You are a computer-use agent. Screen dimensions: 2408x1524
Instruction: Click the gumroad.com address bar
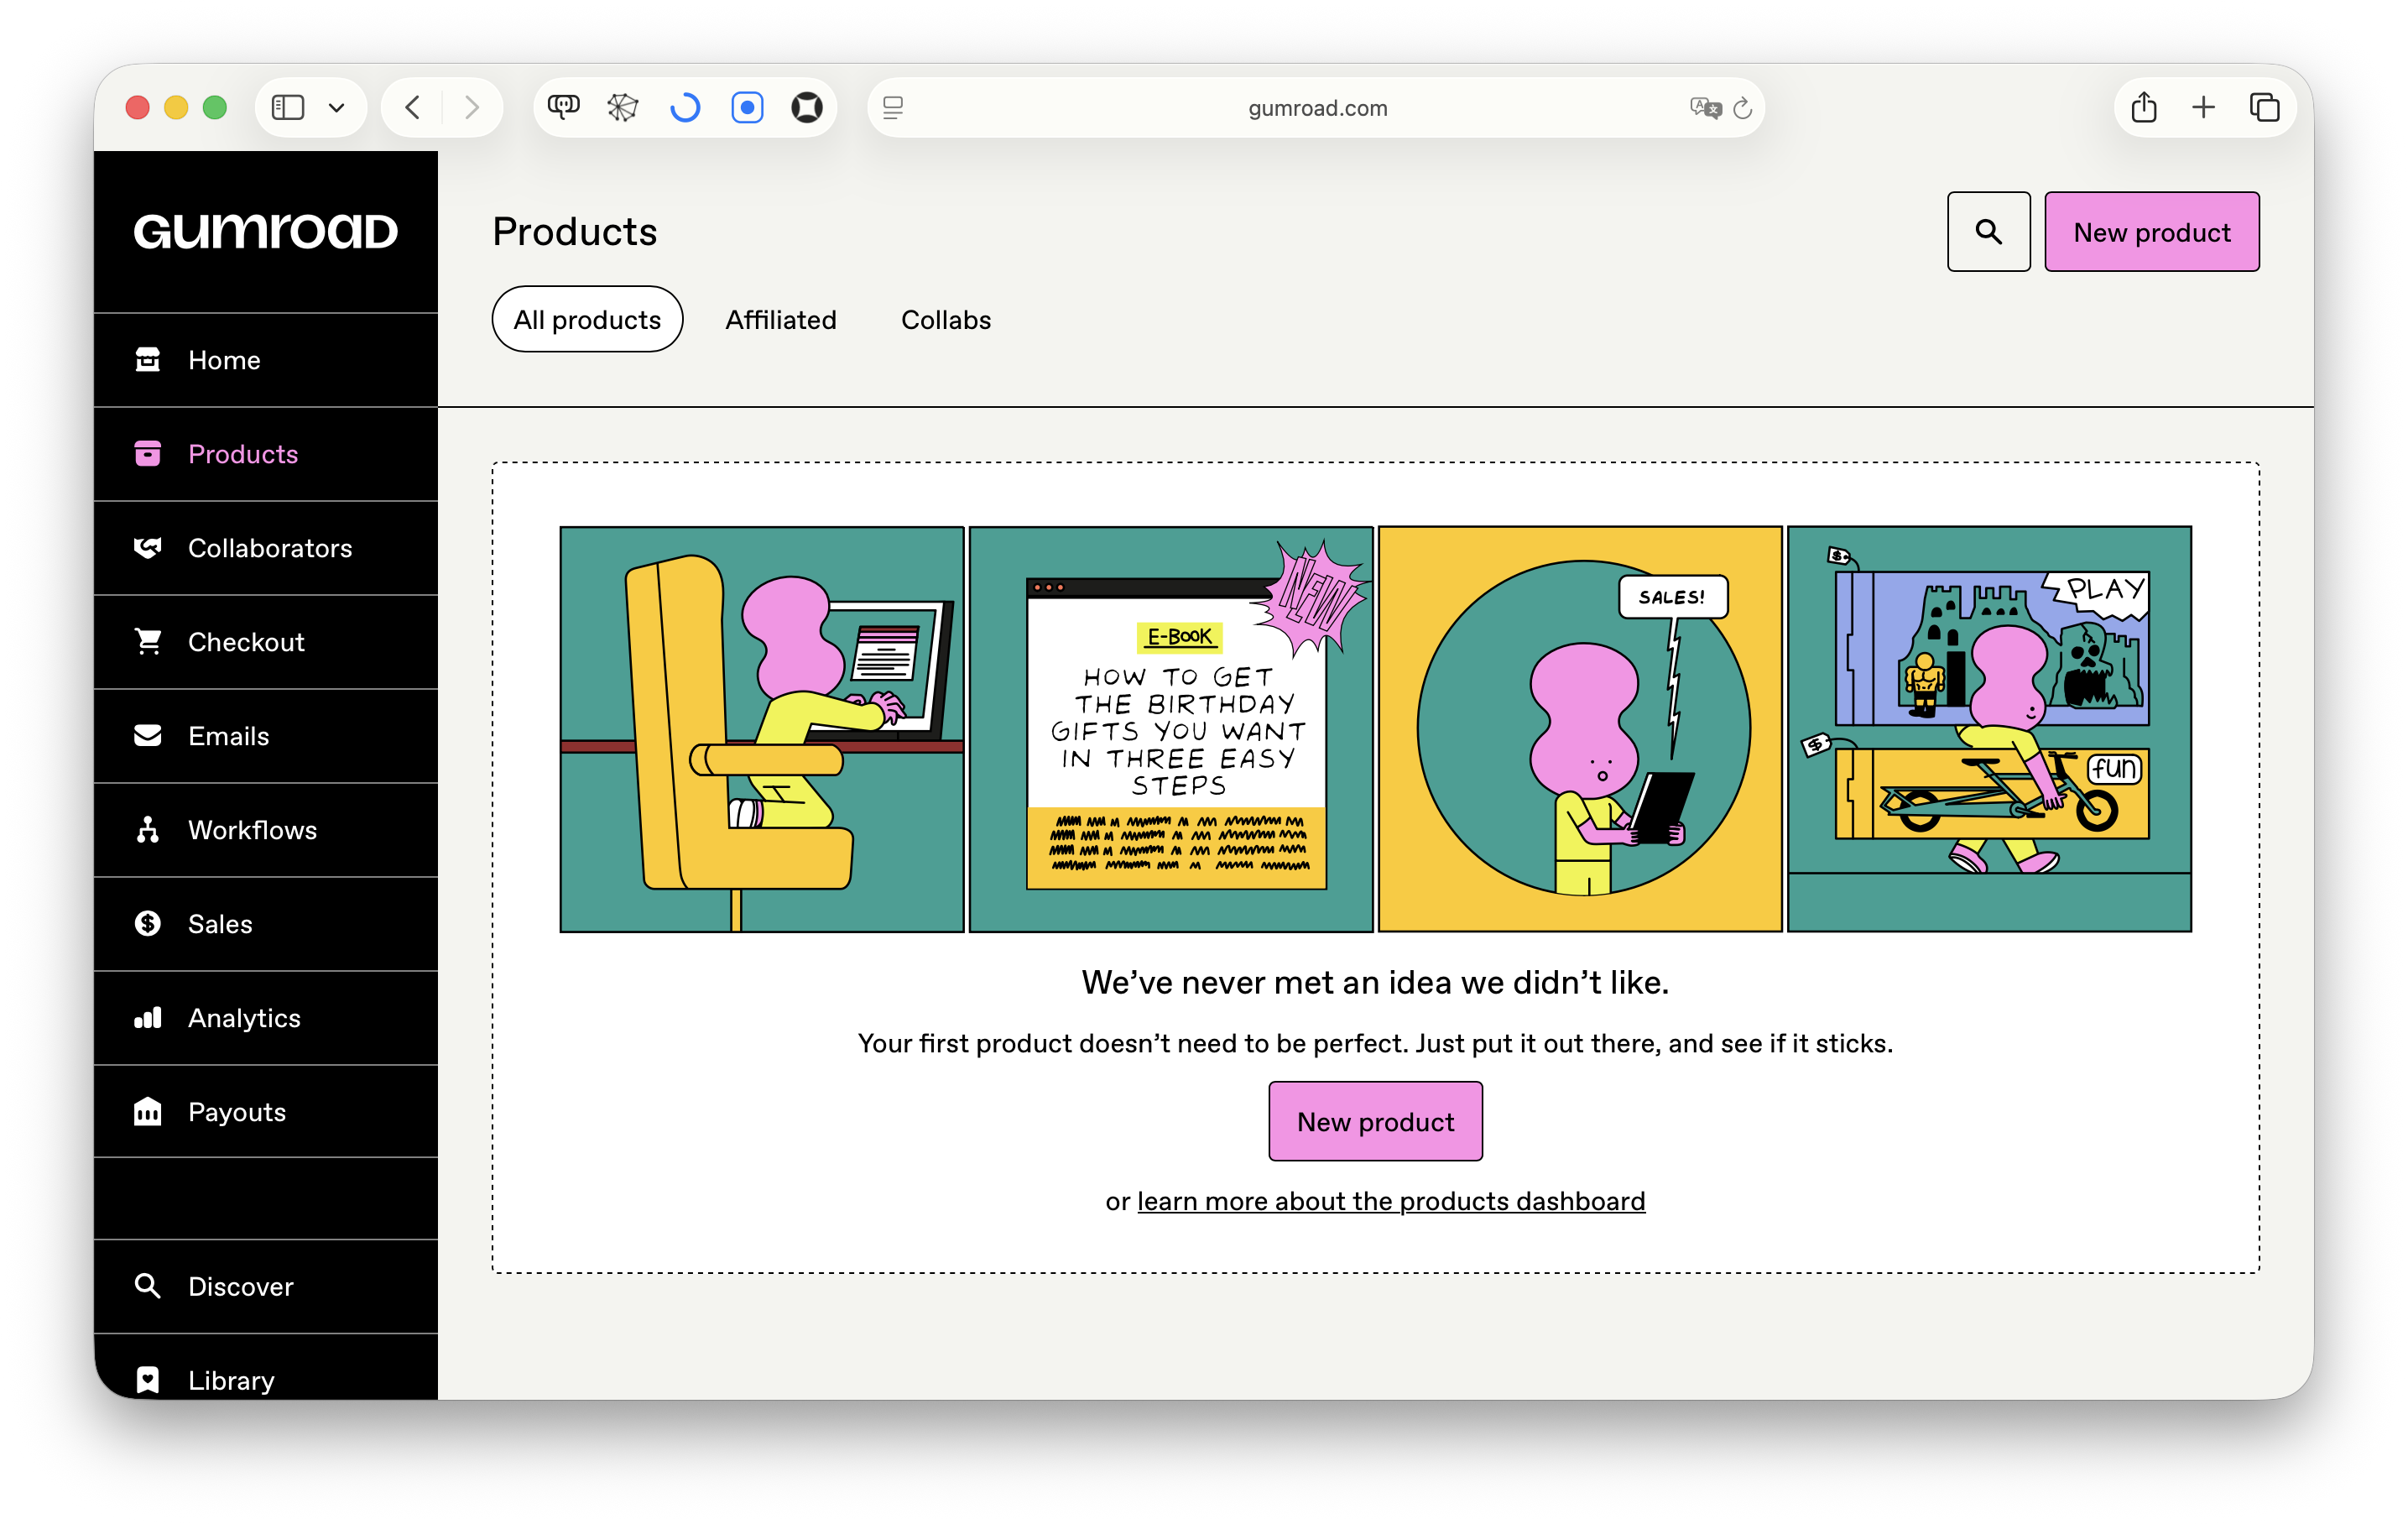tap(1316, 108)
